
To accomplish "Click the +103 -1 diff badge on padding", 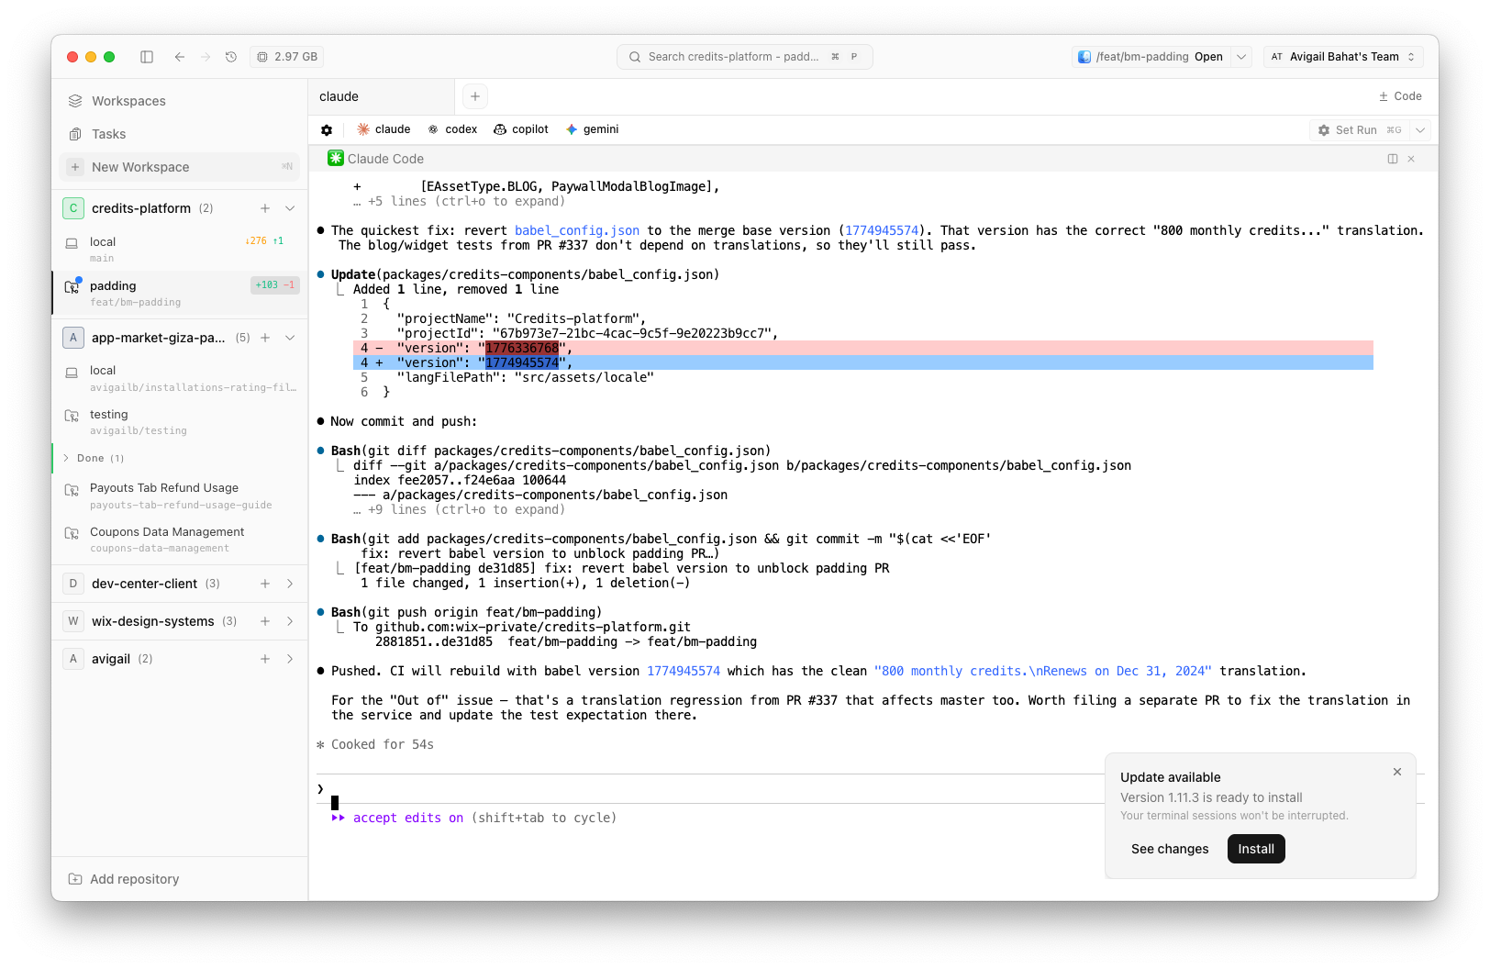I will point(275,285).
